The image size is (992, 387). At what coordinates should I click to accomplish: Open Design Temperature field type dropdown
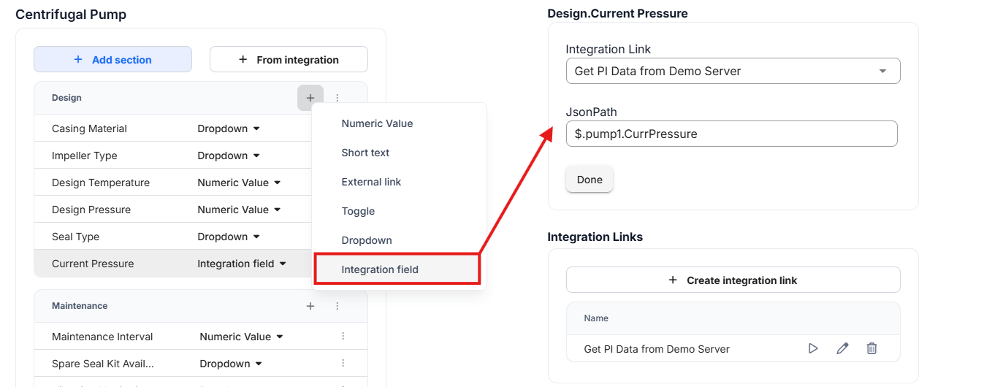click(x=239, y=183)
